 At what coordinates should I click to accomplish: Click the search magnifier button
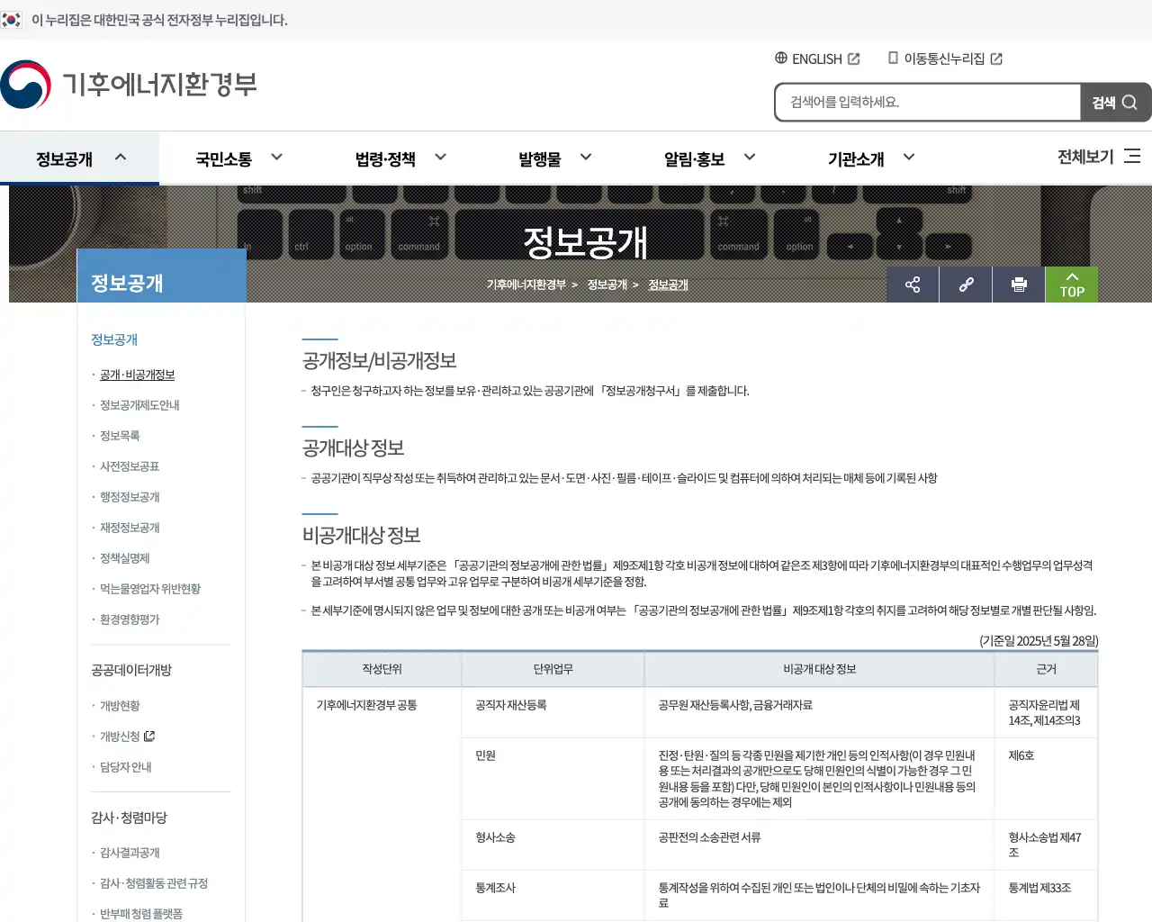(1115, 102)
